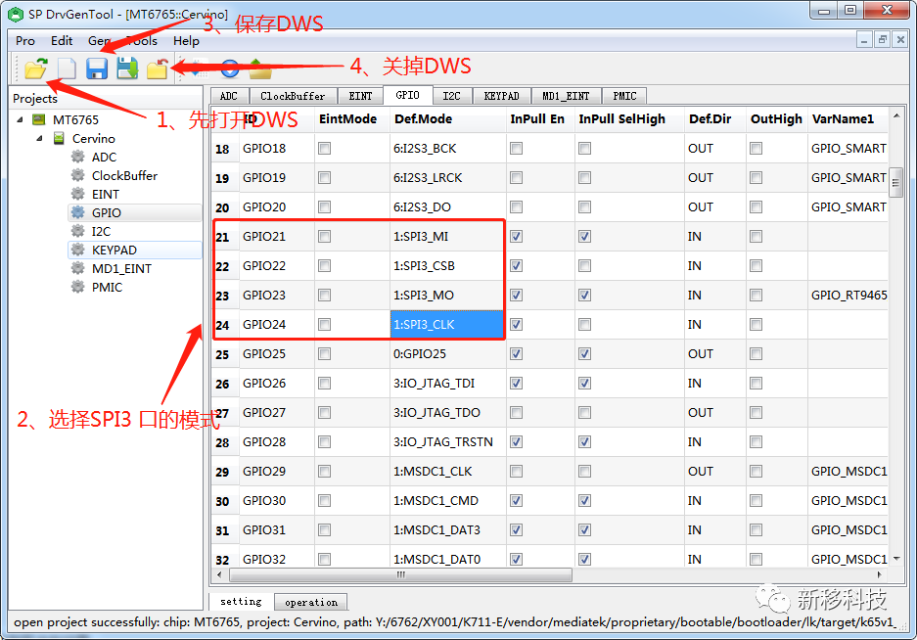Click the gear icon beside MD1_EINT in tree

point(77,268)
